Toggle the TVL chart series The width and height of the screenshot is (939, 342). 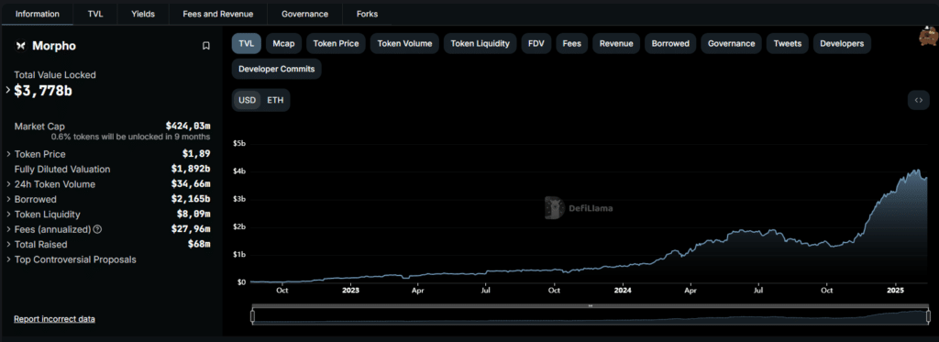pos(246,44)
